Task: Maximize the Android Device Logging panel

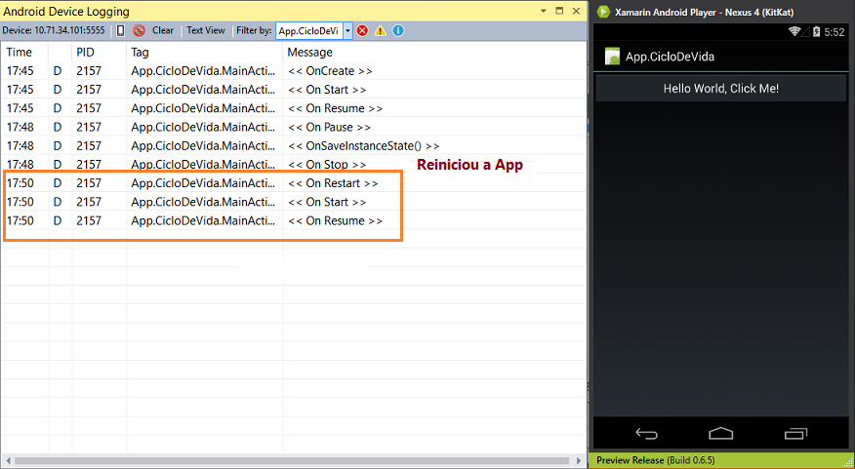Action: pyautogui.click(x=559, y=11)
